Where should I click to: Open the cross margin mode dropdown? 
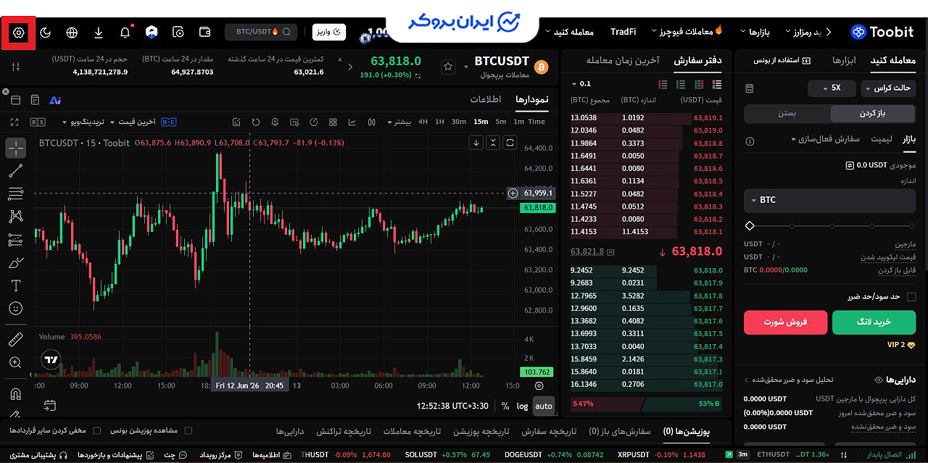889,88
